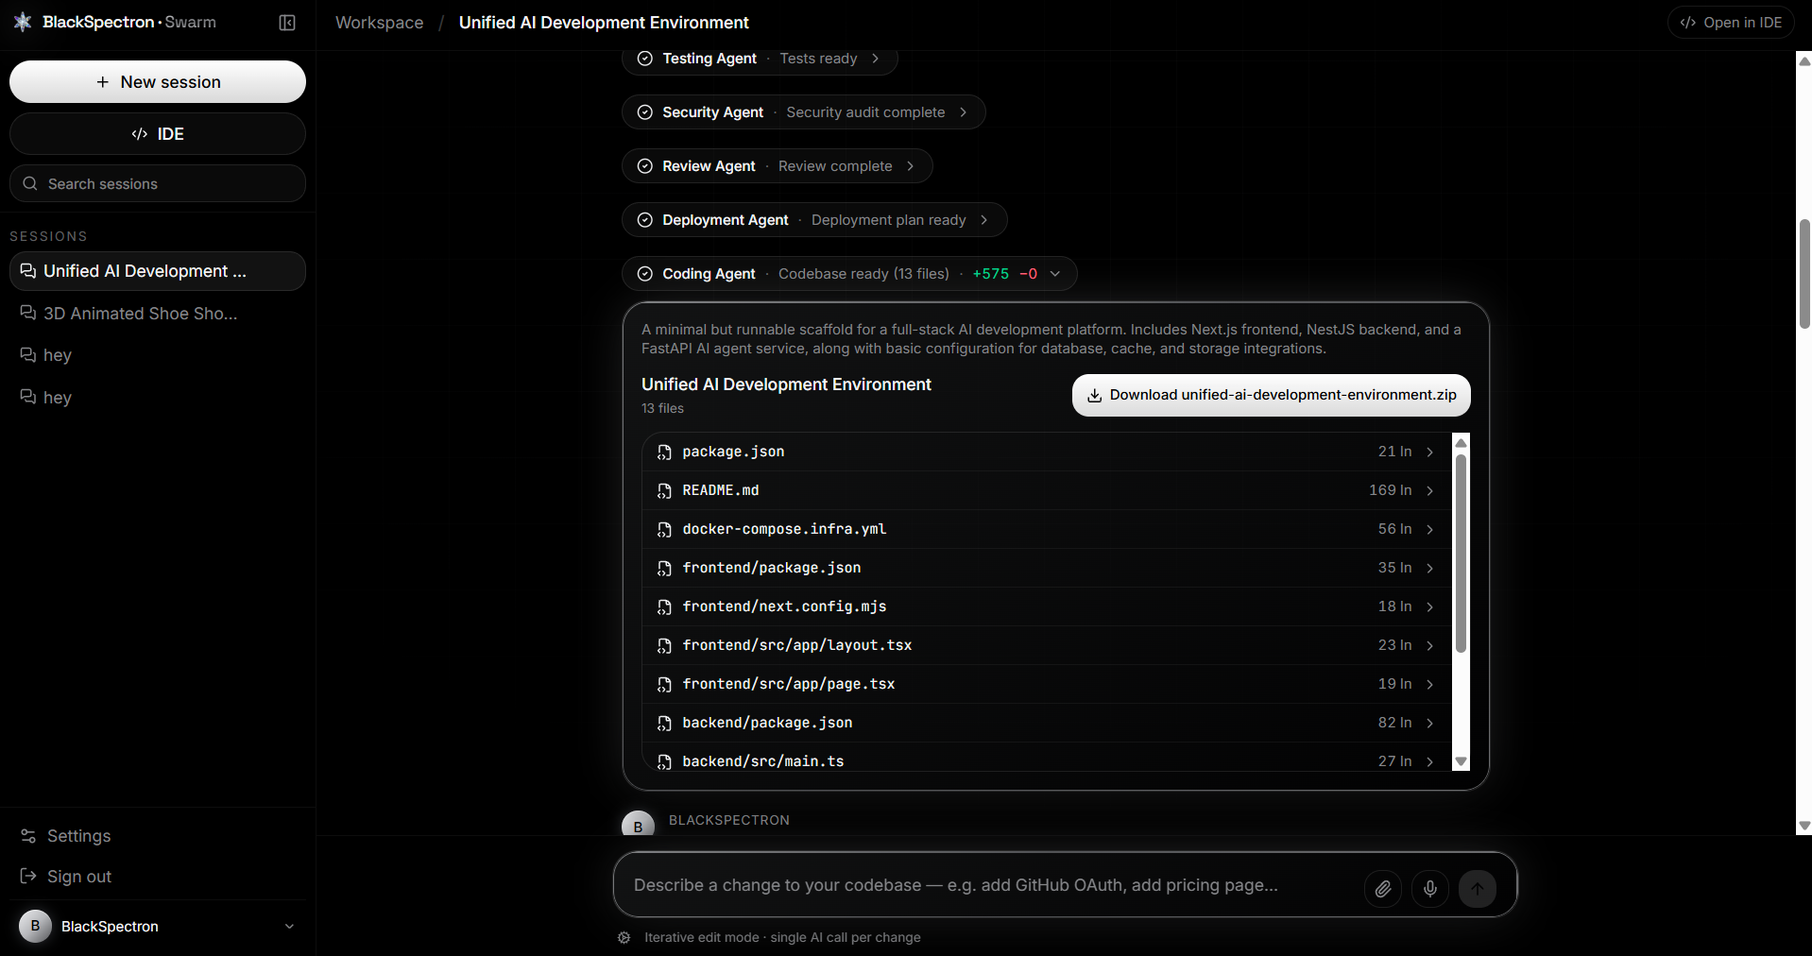The image size is (1812, 956).
Task: Click the Security Agent check-circle icon
Action: [x=645, y=112]
